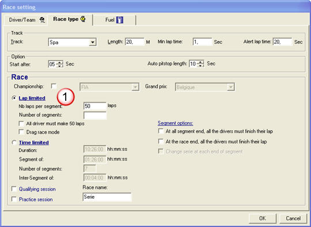Decrease the Start after seconds value

[59, 66]
